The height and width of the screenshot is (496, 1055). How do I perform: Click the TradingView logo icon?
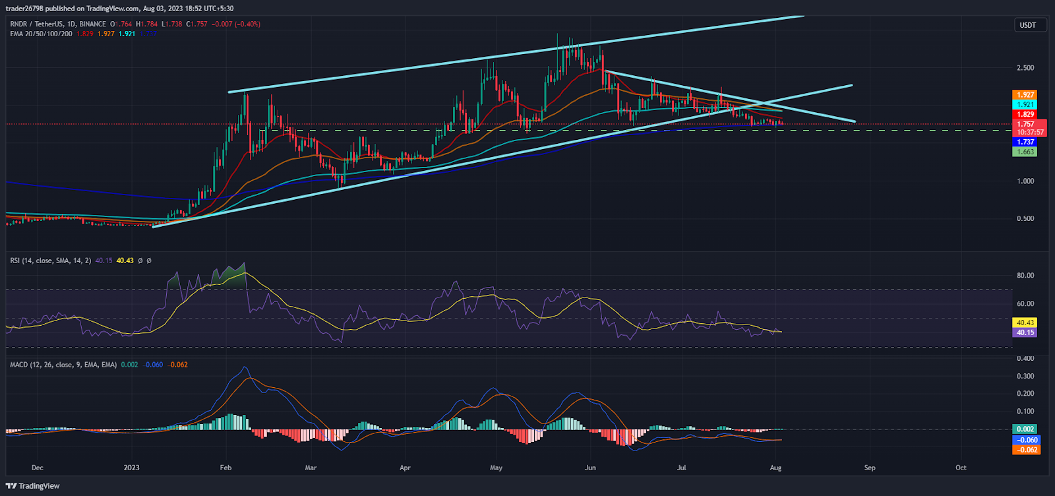click(x=11, y=486)
